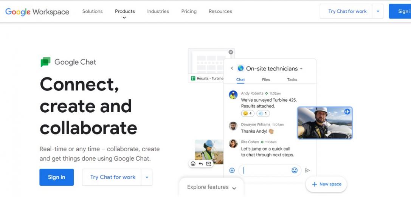Expand the Products menu chevron

[x=124, y=18]
